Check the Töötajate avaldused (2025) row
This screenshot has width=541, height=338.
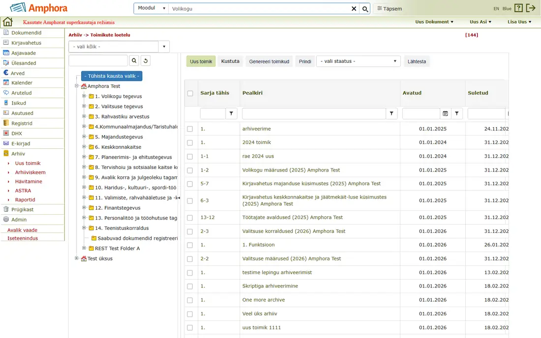[x=190, y=218]
